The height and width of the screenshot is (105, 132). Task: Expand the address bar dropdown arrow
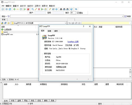tap(123, 16)
